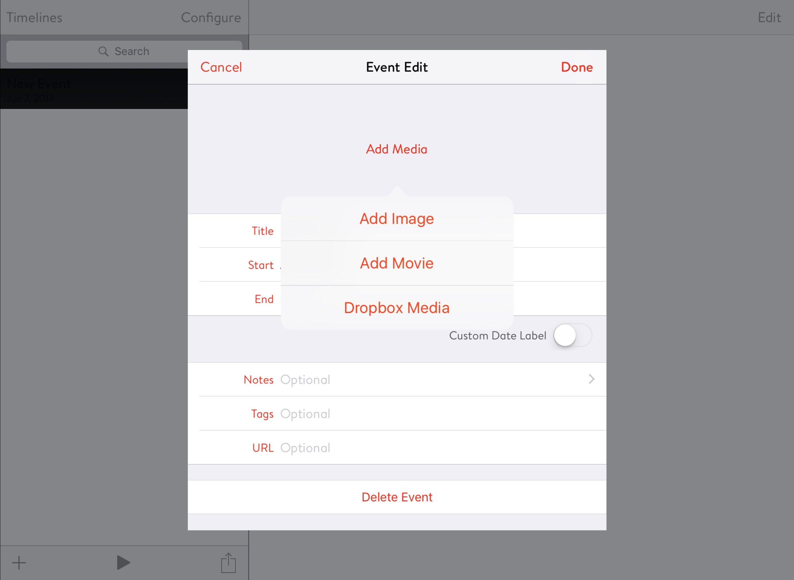Delete Event using the red button
The image size is (794, 580).
(397, 497)
